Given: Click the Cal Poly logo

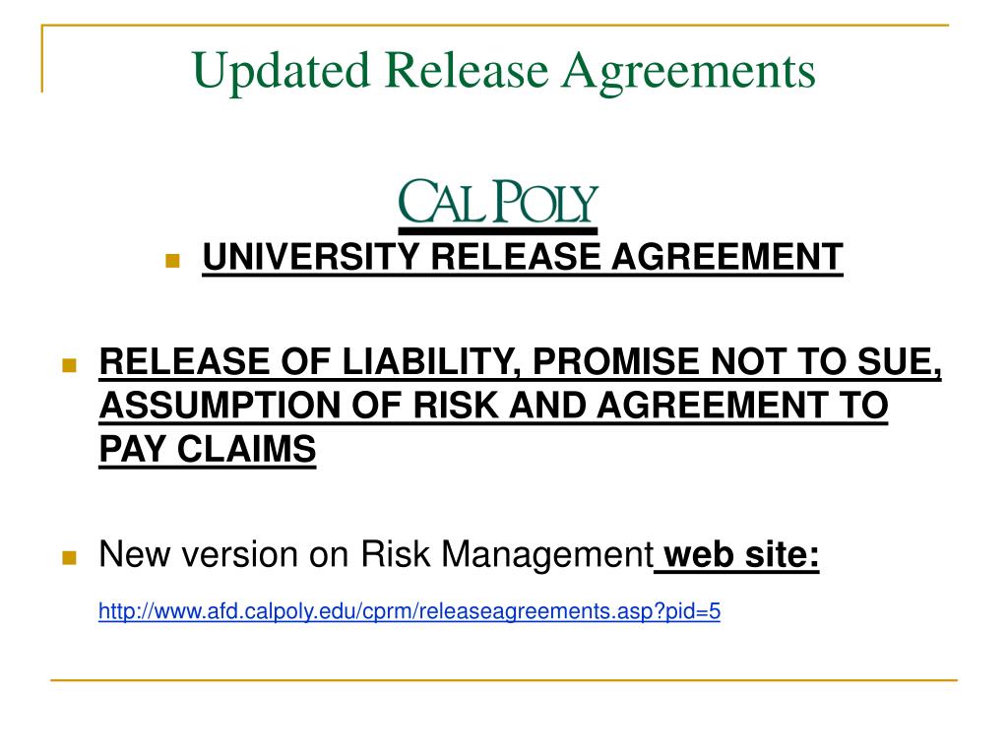Looking at the screenshot, I should 498,206.
